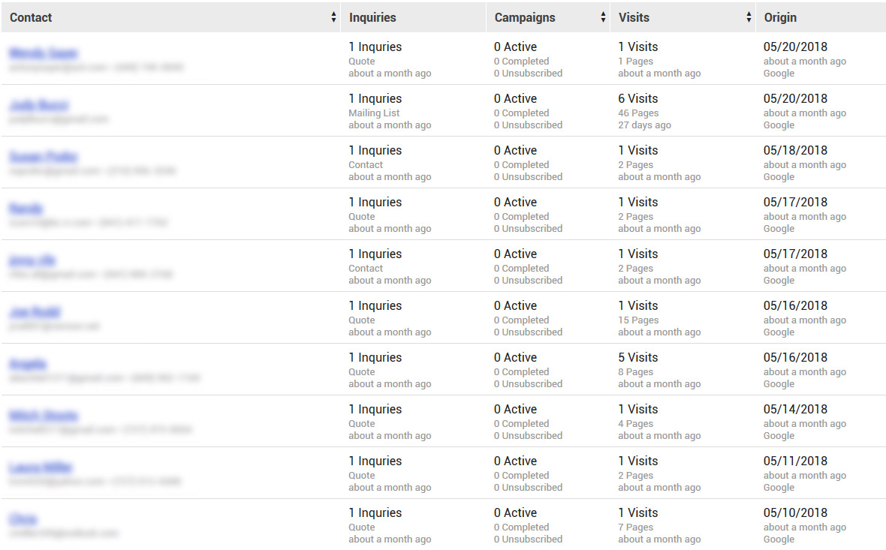
Task: Open first contact link dated 05/17/2018
Action: click(26, 209)
